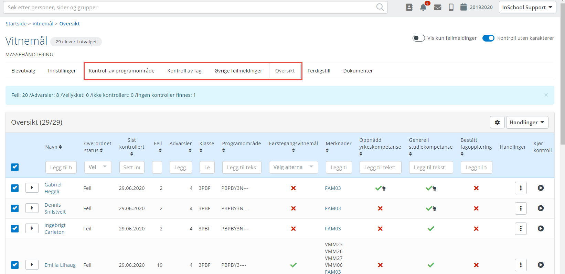Viewport: 565px width, 274px height.
Task: Open Handlinger dropdown menu
Action: pyautogui.click(x=527, y=122)
